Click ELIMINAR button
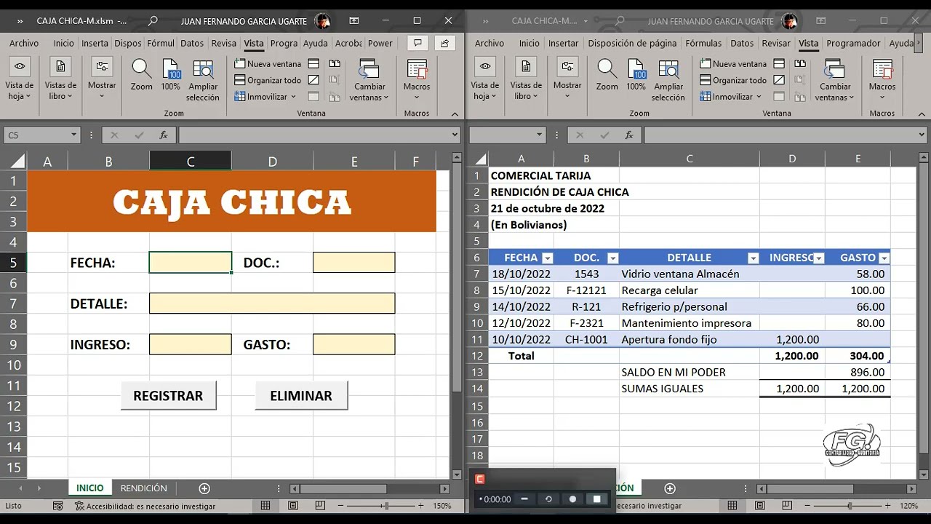 tap(301, 396)
